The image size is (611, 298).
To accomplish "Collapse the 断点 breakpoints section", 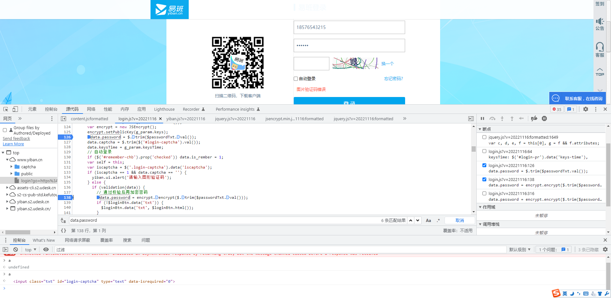I will 480,129.
